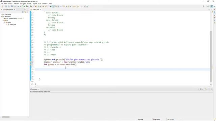Open the File menu
Screen dimensions: 216x121
tap(2, 4)
